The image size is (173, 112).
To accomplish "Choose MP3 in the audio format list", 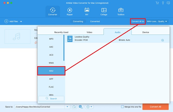I will tap(51, 39).
